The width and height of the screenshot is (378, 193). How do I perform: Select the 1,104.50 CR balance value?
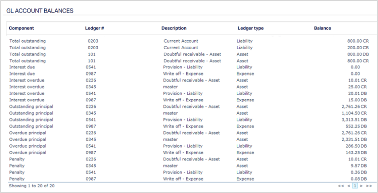(x=355, y=113)
